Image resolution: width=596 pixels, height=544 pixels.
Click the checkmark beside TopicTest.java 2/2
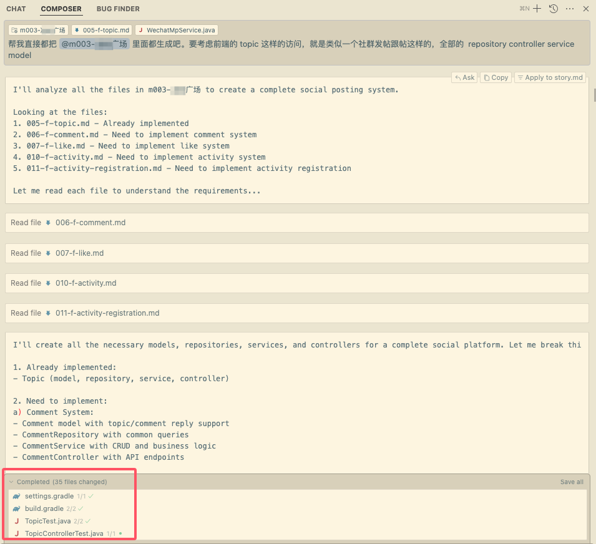click(88, 521)
